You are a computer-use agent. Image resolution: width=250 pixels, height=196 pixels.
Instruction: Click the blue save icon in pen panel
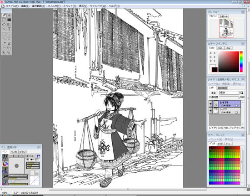38,156
